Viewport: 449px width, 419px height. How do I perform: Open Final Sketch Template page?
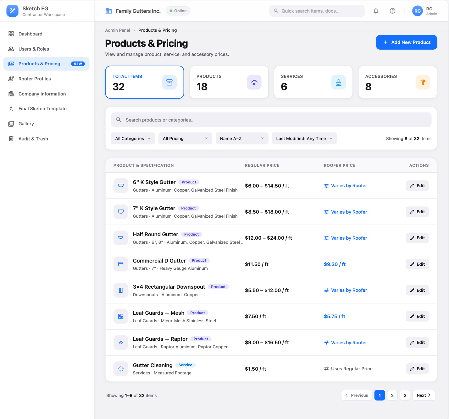(x=46, y=109)
